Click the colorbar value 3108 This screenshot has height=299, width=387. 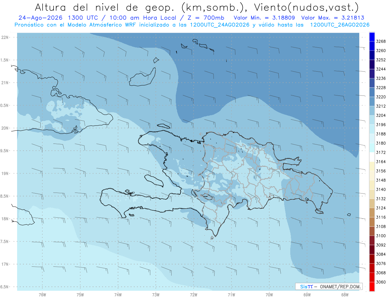point(381,226)
